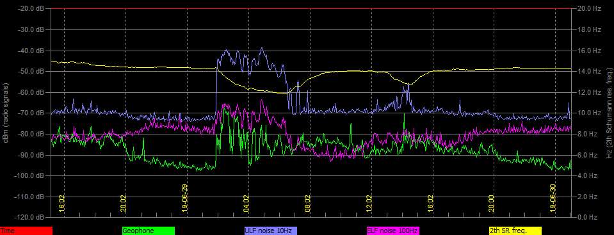Click the 08:02 time axis label

[308, 204]
